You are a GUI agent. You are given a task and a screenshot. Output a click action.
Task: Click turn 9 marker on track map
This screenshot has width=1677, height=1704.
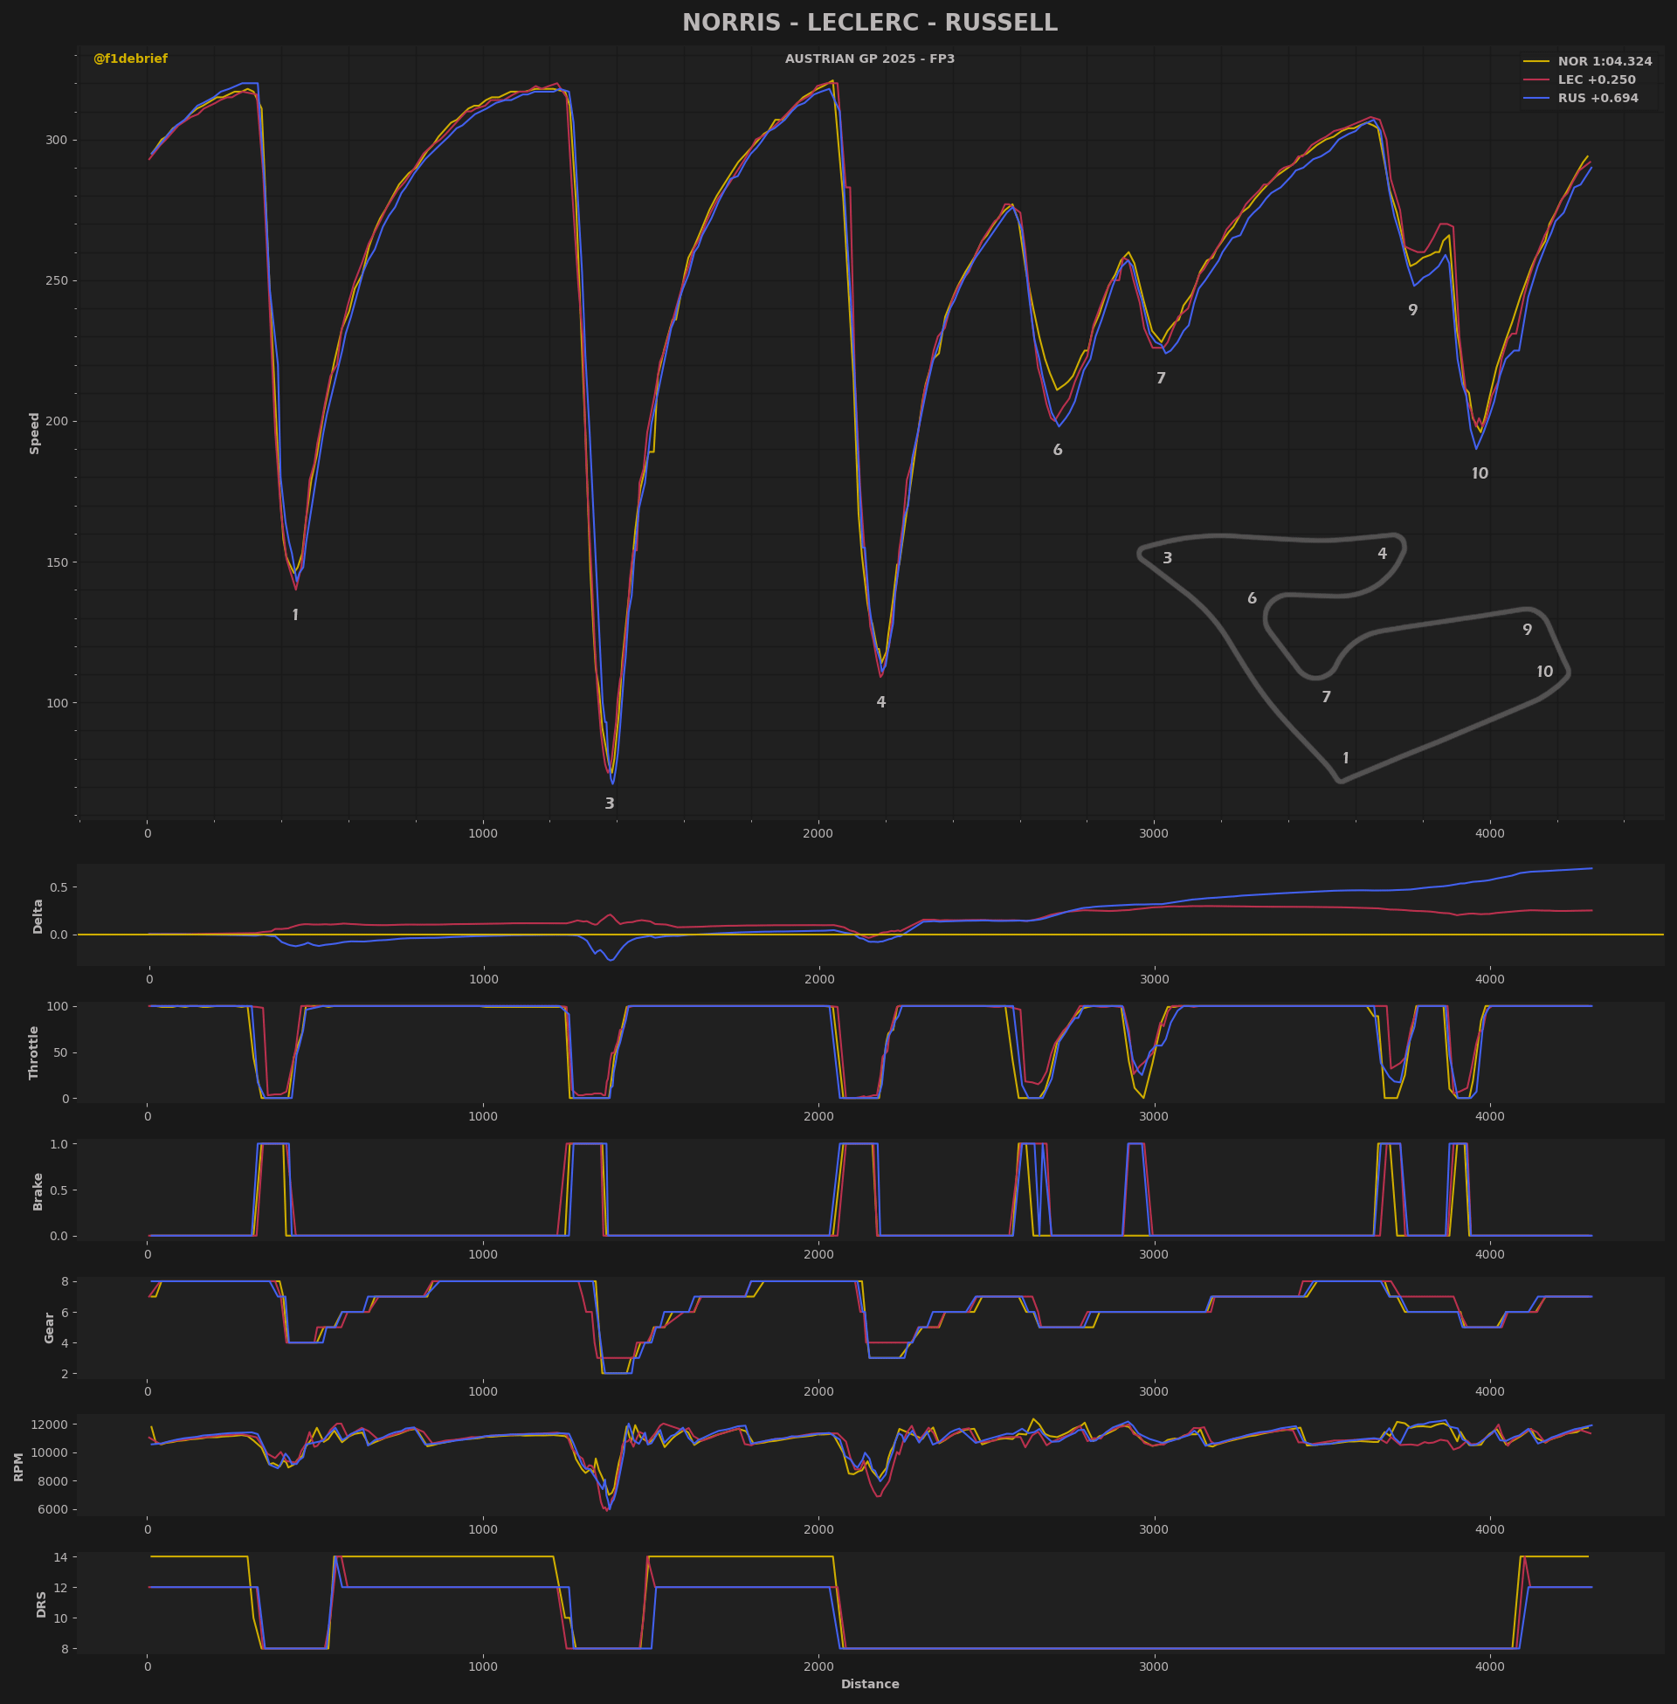[1528, 631]
